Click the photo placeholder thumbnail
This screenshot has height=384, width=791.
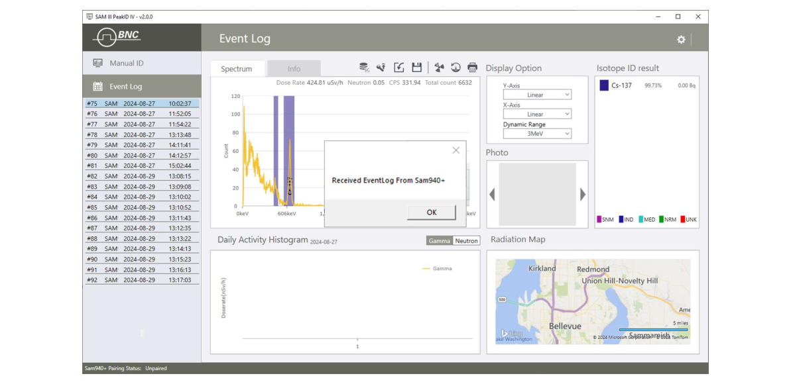point(537,194)
